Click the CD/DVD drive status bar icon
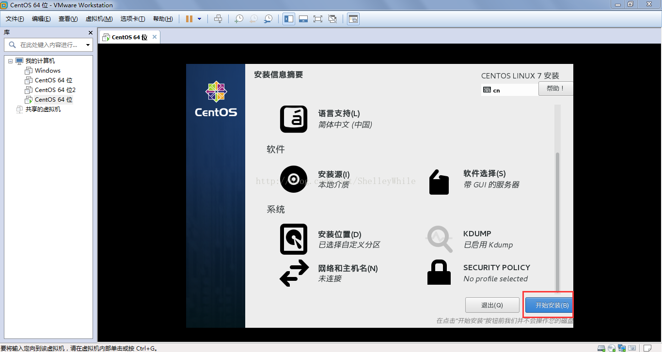Viewport: 662px width, 352px height. pyautogui.click(x=611, y=348)
